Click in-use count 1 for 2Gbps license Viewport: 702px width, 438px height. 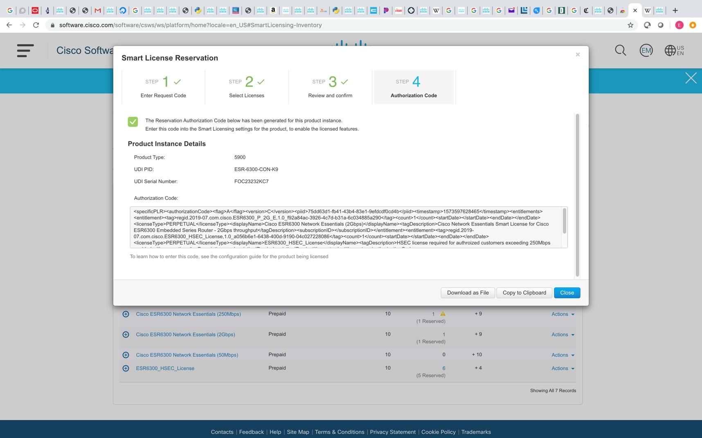pos(444,334)
